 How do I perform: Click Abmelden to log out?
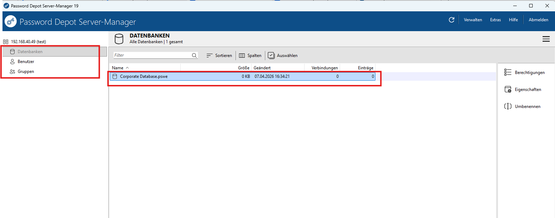coord(538,20)
